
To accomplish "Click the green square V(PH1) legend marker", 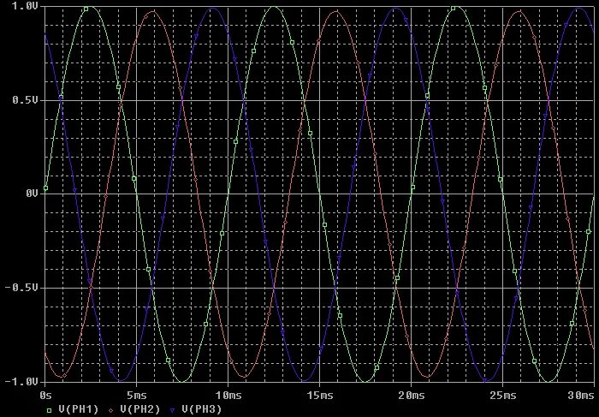I will tap(50, 410).
